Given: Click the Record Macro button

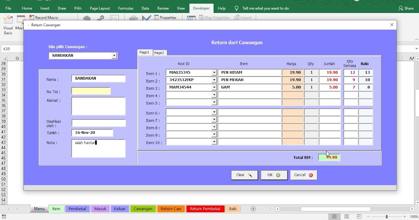Looking at the screenshot, I should coord(44,17).
